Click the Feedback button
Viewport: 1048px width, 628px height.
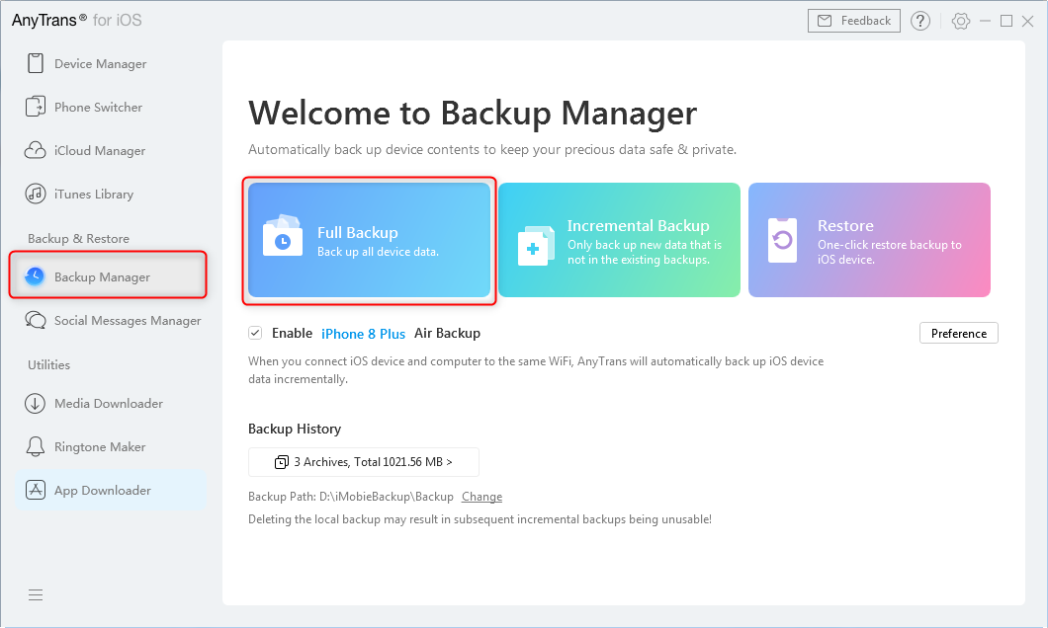click(853, 21)
